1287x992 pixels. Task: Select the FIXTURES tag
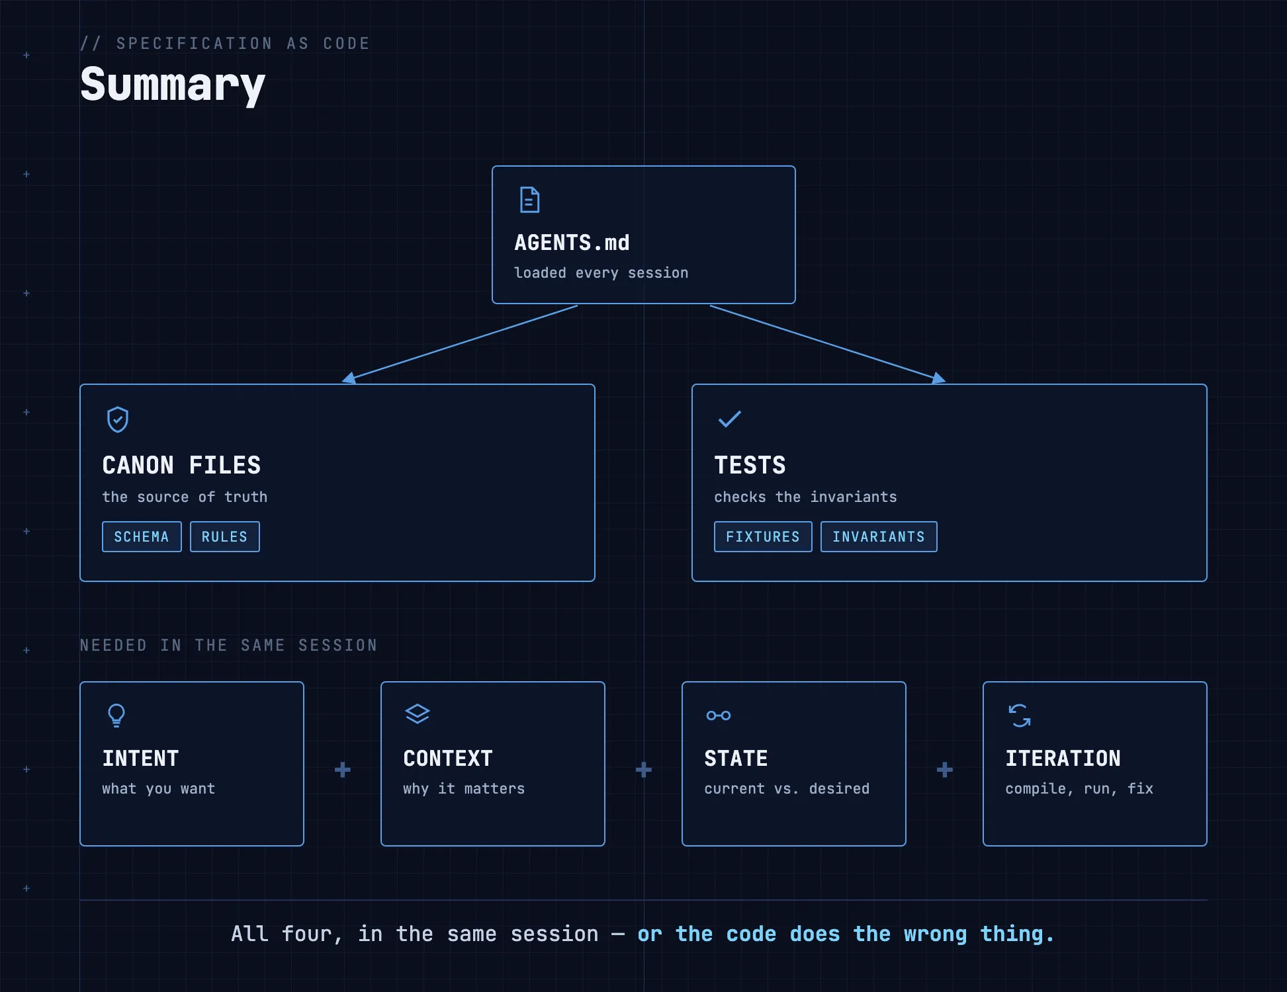(763, 536)
